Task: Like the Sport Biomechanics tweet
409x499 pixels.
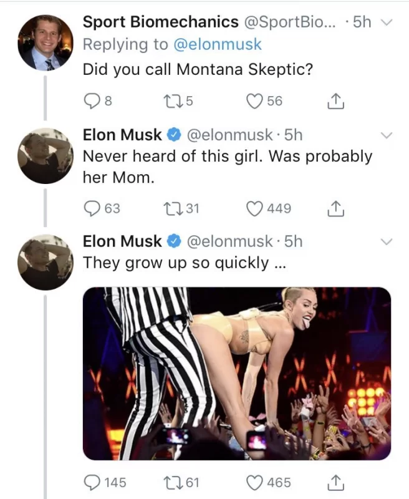Action: (254, 100)
